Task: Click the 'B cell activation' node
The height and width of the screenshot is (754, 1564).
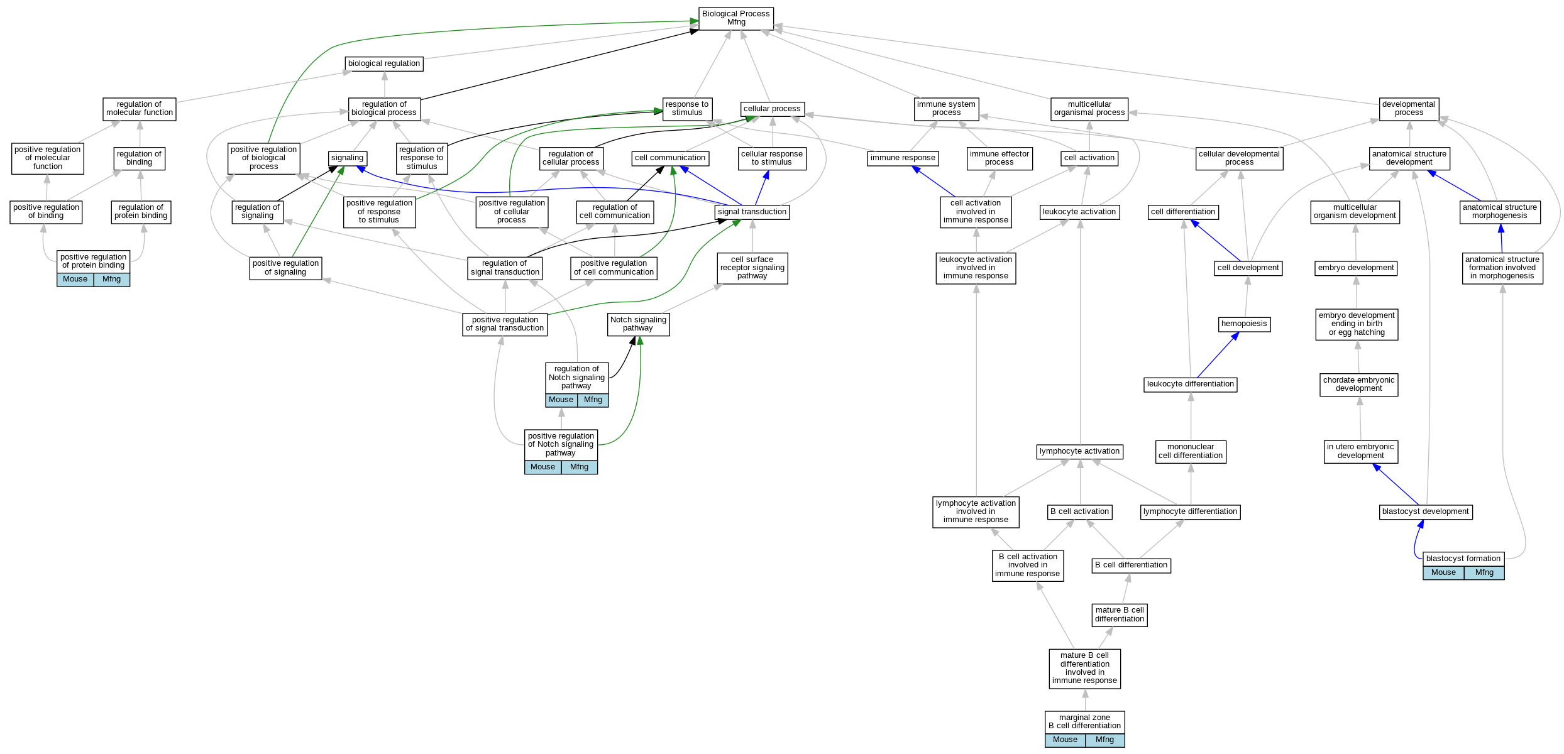Action: click(1080, 512)
